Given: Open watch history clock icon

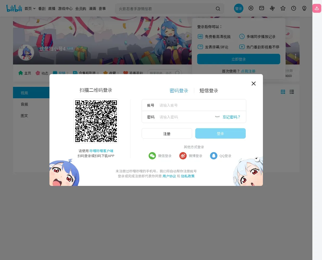Looking at the screenshot, I should tap(294, 8).
